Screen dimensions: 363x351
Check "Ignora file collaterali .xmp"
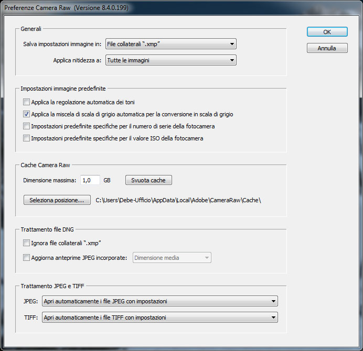[27, 243]
